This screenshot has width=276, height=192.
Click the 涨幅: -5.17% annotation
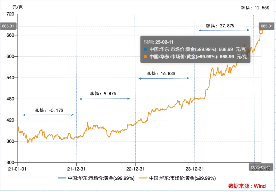point(49,110)
